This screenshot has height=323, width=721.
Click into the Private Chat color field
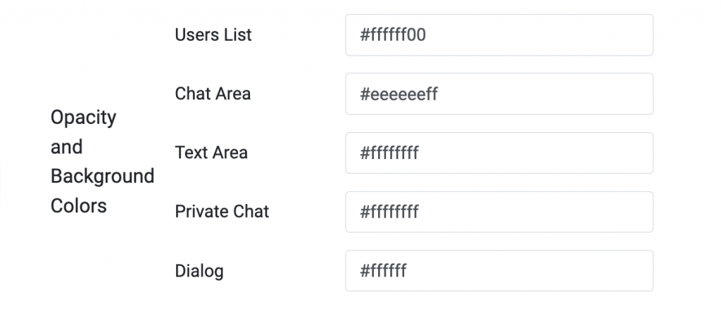point(499,212)
